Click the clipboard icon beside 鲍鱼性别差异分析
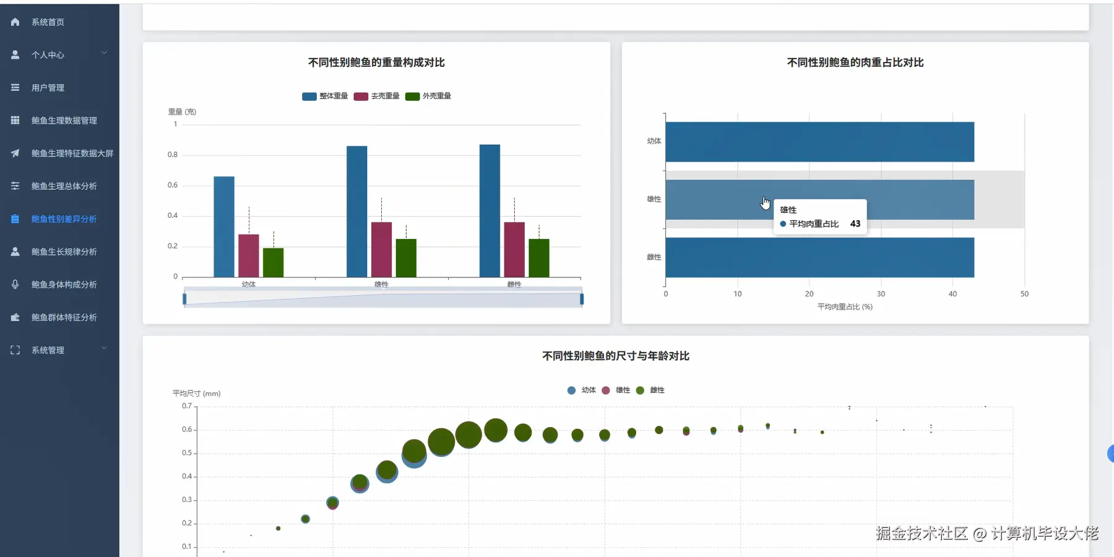 pos(15,219)
